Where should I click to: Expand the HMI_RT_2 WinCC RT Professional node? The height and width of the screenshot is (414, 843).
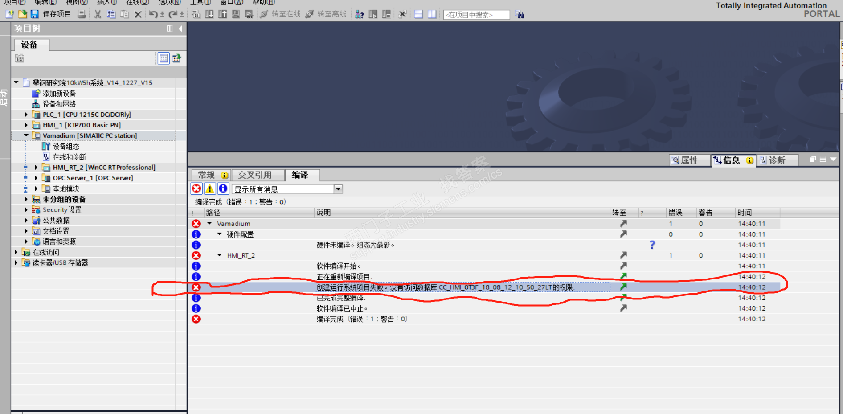point(36,168)
